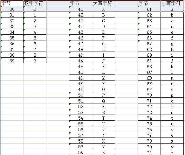The width and height of the screenshot is (185, 155).
Task: Click the cell containing byte 39
Action: point(12,60)
